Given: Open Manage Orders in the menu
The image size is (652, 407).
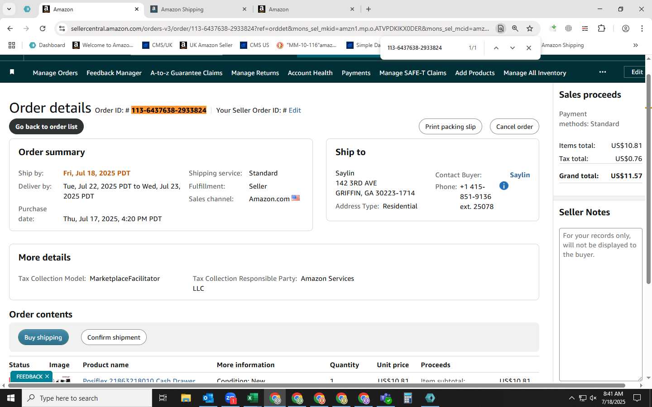Looking at the screenshot, I should coord(55,73).
